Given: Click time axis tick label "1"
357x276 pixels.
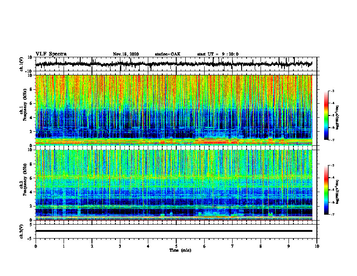Looking at the screenshot, I should click(x=64, y=246).
